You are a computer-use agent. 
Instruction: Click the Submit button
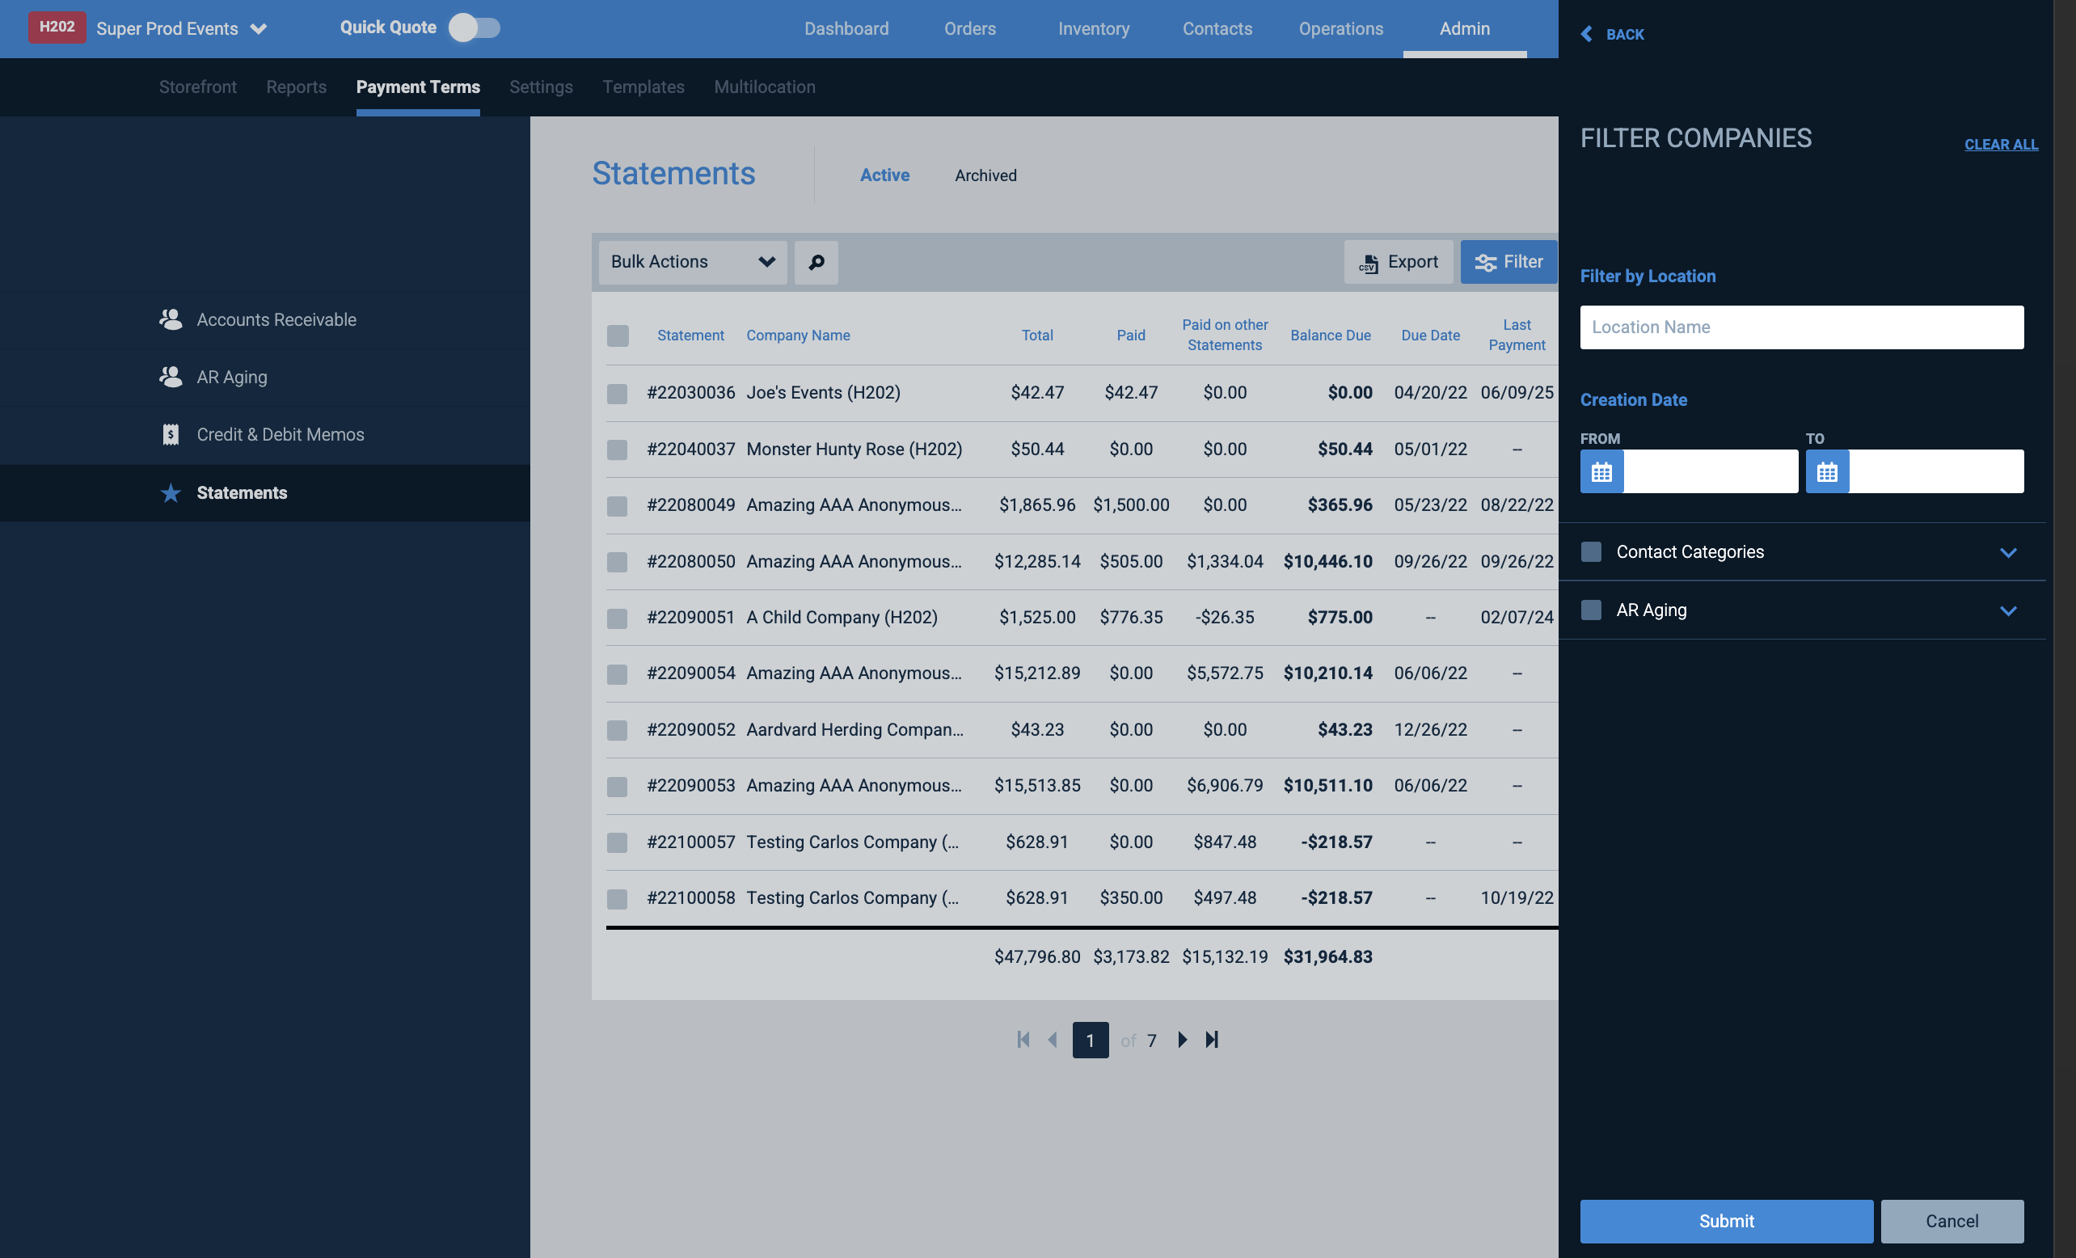click(1726, 1221)
